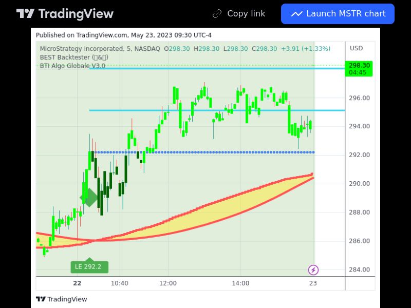
Task: Click the 284.00 price axis label
Action: click(x=359, y=270)
